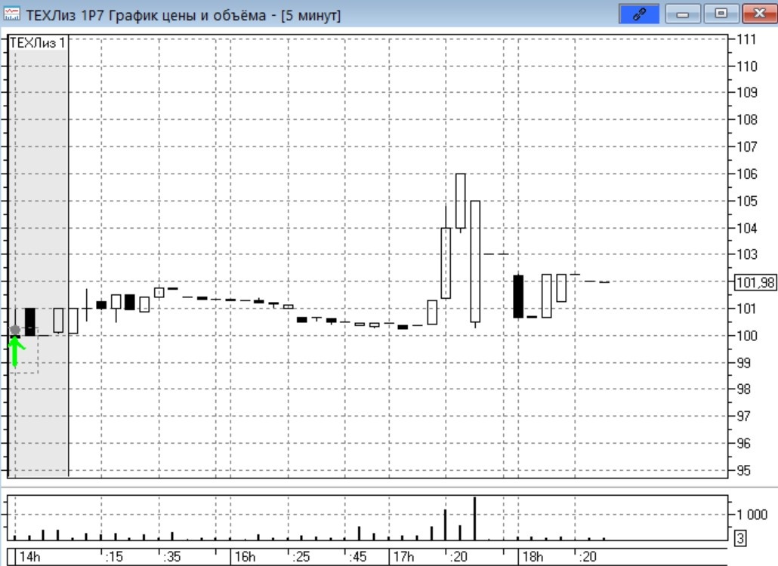Click the :25 label on time axis
The height and width of the screenshot is (566, 778).
301,557
